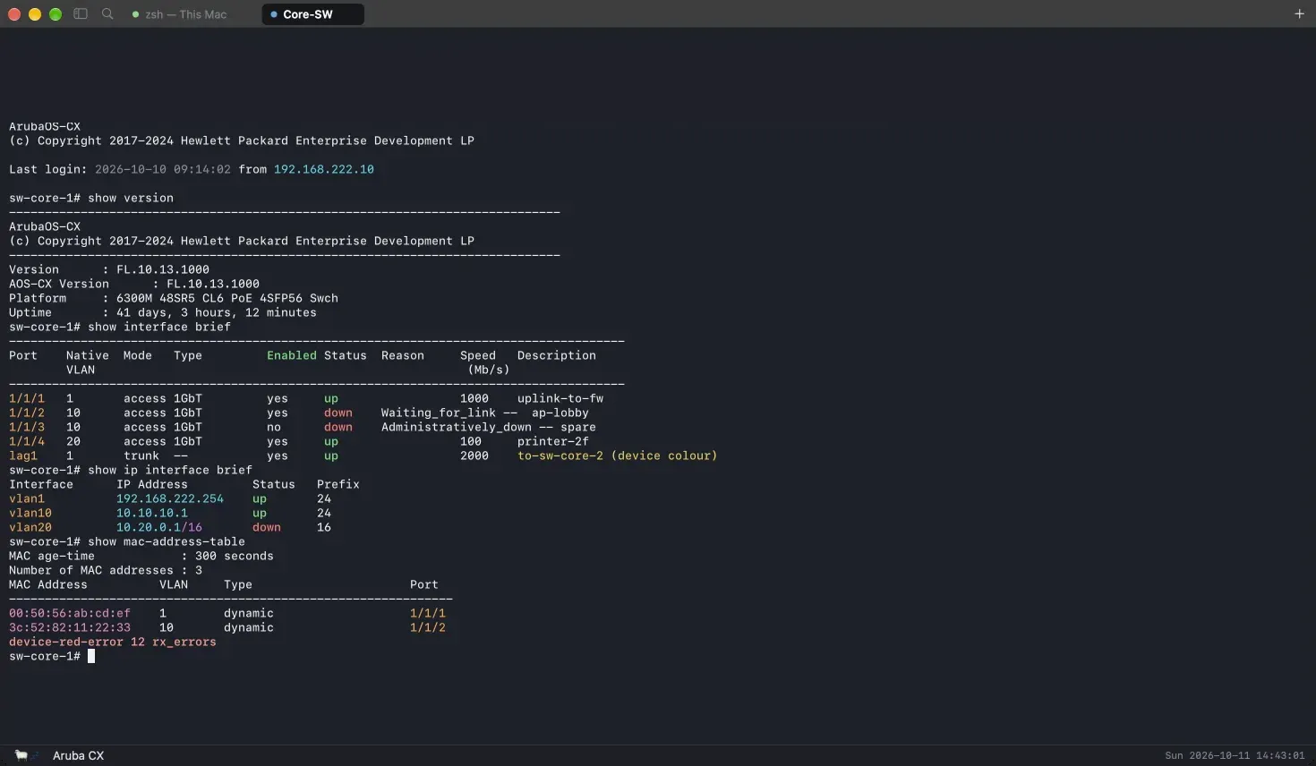Click the show mac-address-table command
The width and height of the screenshot is (1316, 766).
pyautogui.click(x=167, y=541)
